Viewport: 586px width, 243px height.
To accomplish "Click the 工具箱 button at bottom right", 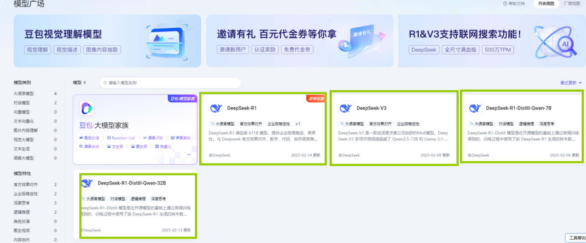I will point(576,238).
